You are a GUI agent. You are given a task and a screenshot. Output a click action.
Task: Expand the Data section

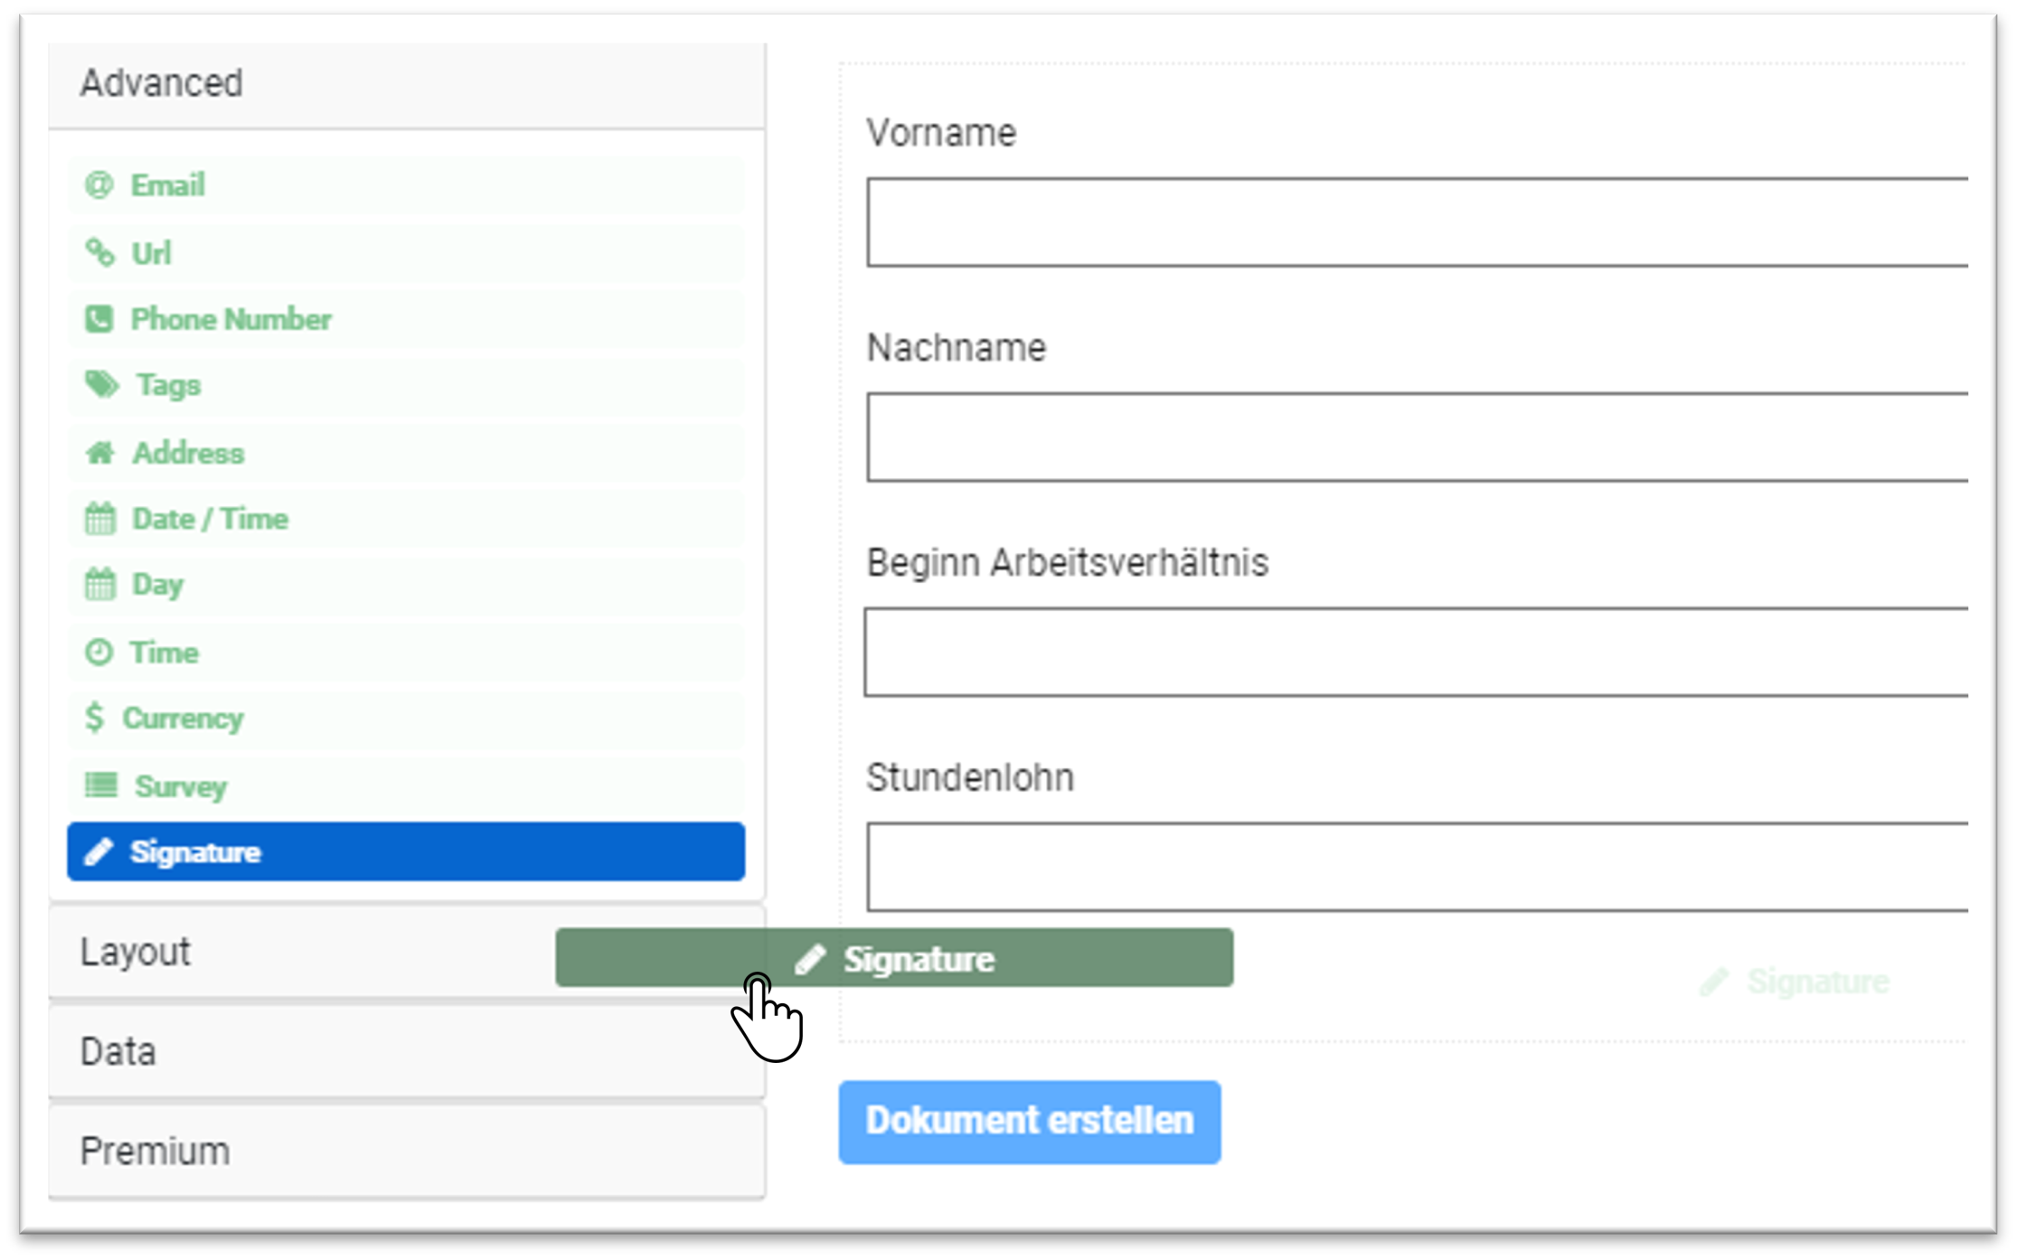point(407,1052)
